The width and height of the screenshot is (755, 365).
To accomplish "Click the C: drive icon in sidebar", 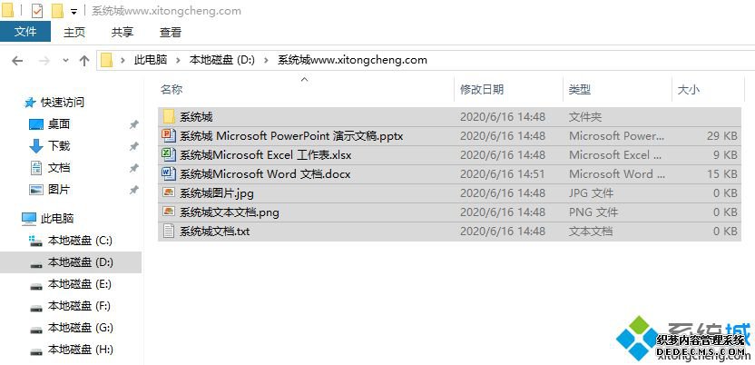I will pos(35,241).
